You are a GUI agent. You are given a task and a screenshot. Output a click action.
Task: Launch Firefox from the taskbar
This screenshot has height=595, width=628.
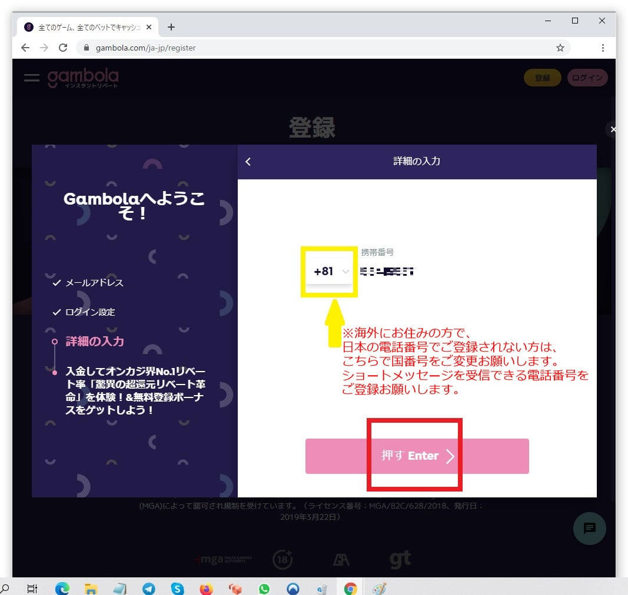click(x=206, y=589)
